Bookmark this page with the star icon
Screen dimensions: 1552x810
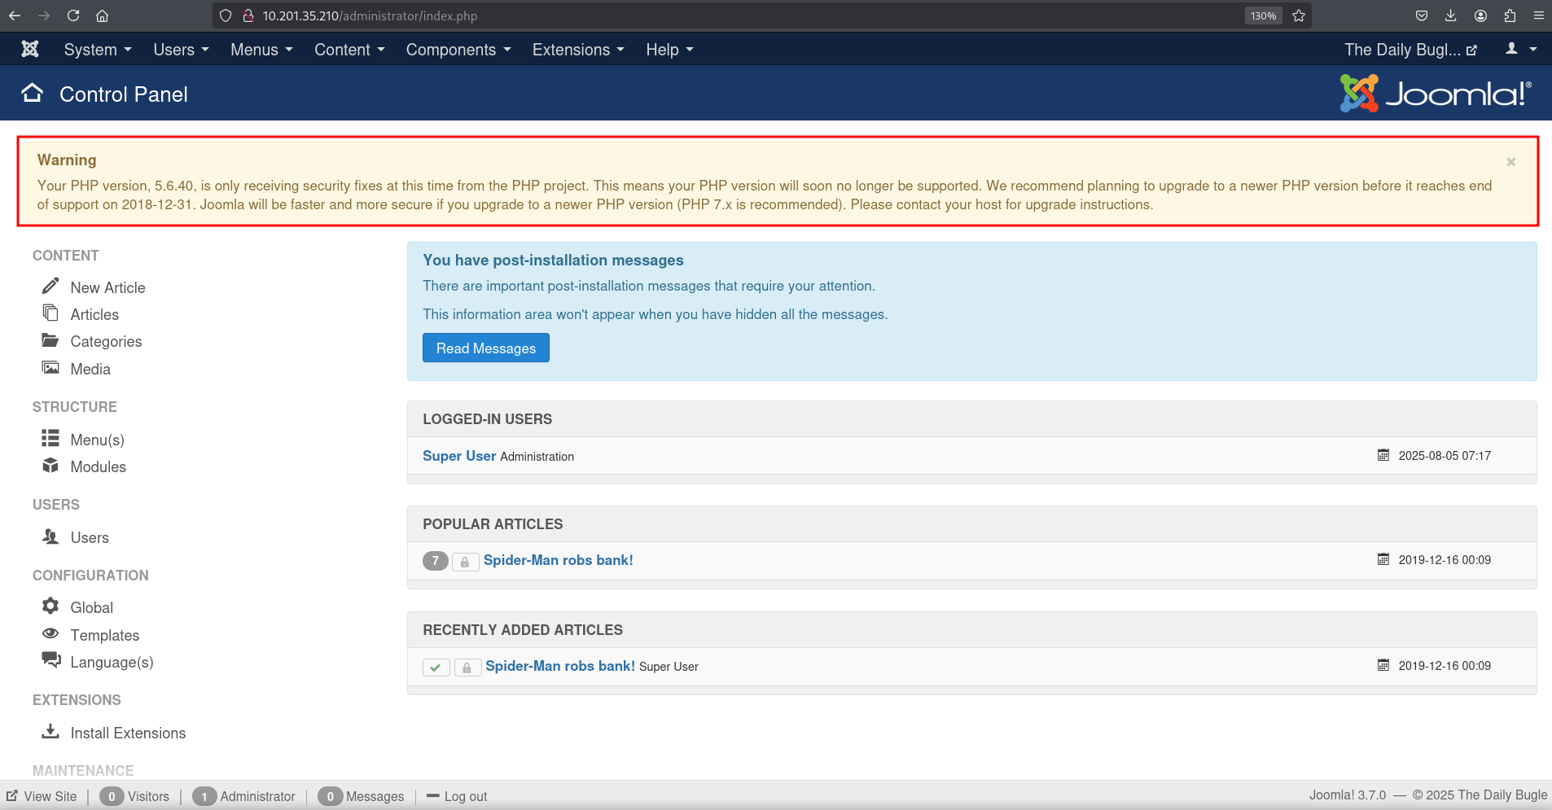[x=1299, y=15]
